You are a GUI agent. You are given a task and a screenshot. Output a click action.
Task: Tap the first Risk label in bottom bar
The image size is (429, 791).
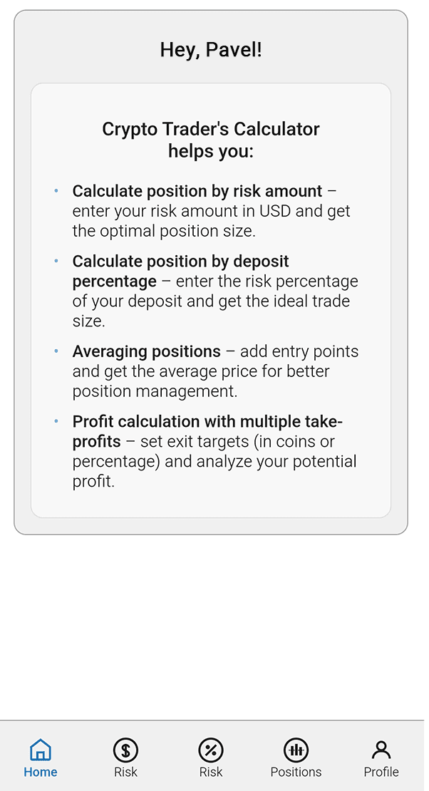pyautogui.click(x=125, y=772)
